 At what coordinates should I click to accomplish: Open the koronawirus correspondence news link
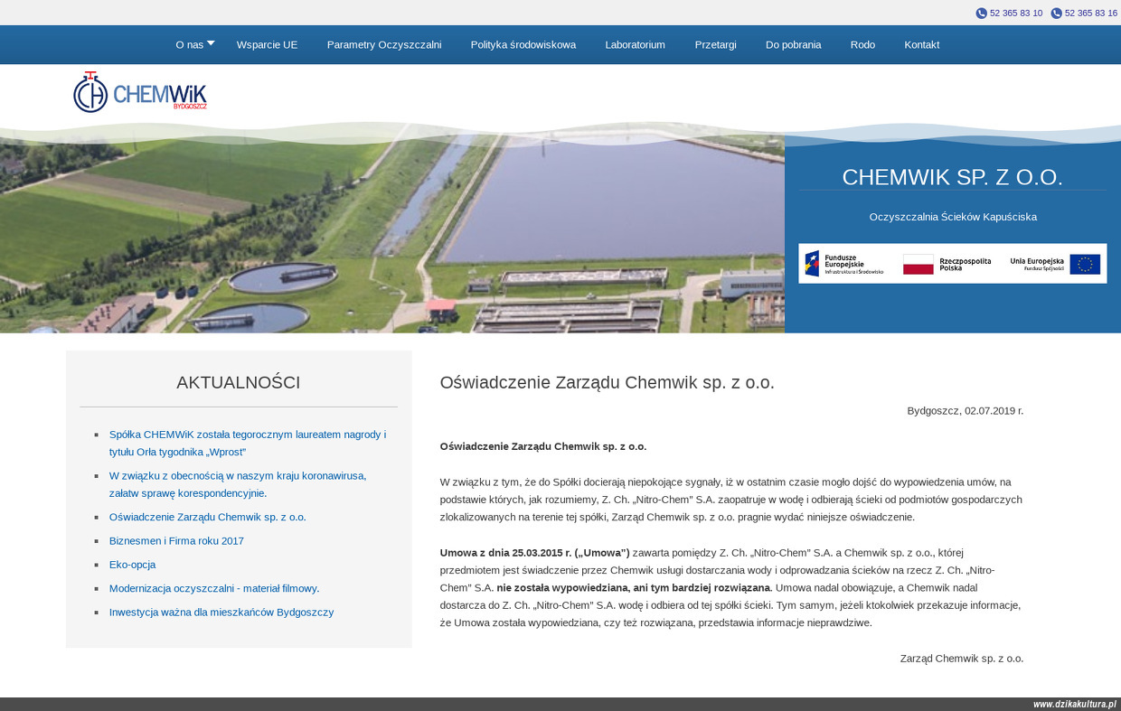[238, 484]
